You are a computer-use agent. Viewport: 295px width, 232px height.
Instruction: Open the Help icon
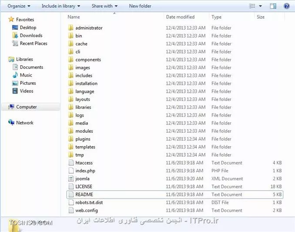click(287, 6)
